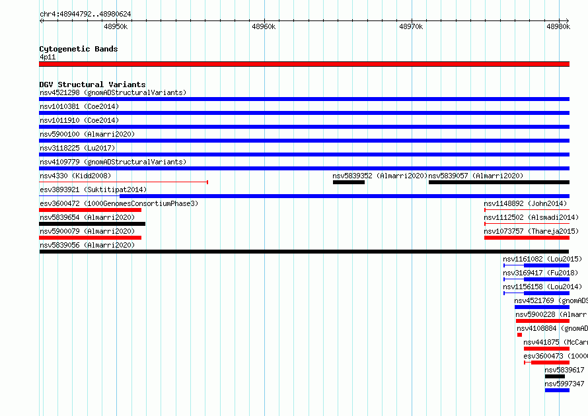Click the red bar under nsv5900228
Viewport: 588px width, 416px height.
542,321
